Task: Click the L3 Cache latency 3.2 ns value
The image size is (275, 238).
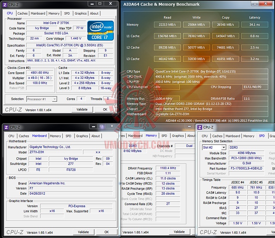Action: pos(255,59)
